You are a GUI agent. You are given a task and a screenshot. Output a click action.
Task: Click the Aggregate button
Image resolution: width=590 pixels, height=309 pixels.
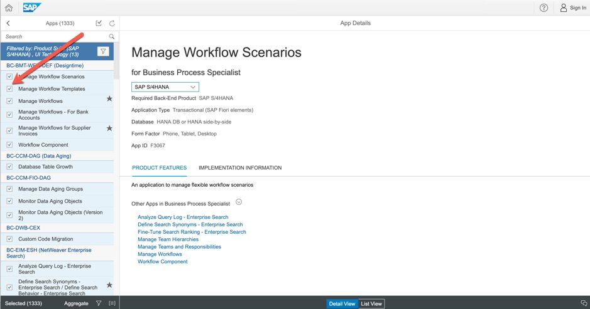click(77, 303)
